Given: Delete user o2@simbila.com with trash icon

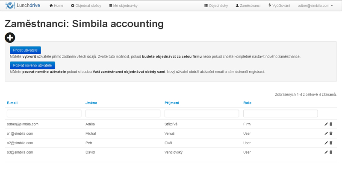Looking at the screenshot, I should pos(331,143).
